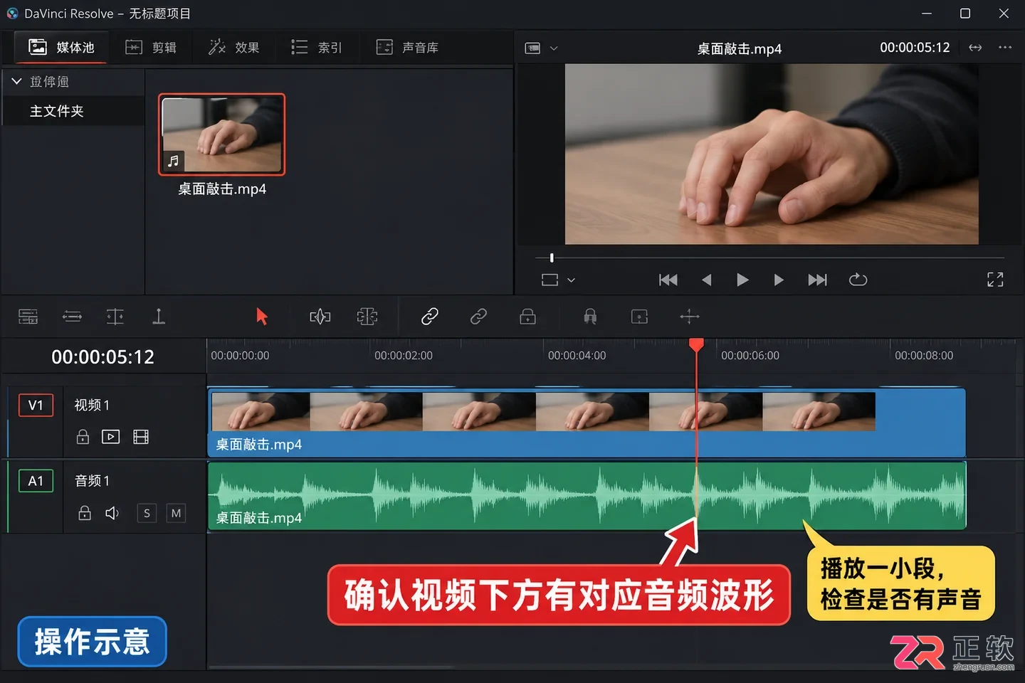Viewport: 1025px width, 683px height.
Task: Toggle loop playback in viewer
Action: coord(858,280)
